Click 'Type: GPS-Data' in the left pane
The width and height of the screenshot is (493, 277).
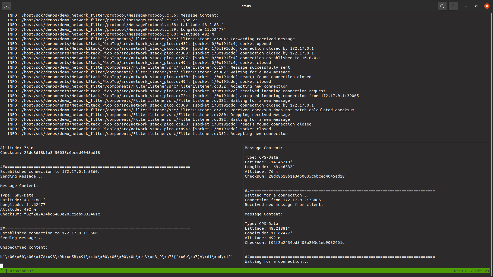[x=17, y=195]
